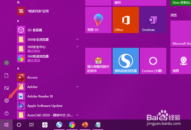
Task: Expand the 360安全浏览器 folder chevron
Action: pos(77,39)
